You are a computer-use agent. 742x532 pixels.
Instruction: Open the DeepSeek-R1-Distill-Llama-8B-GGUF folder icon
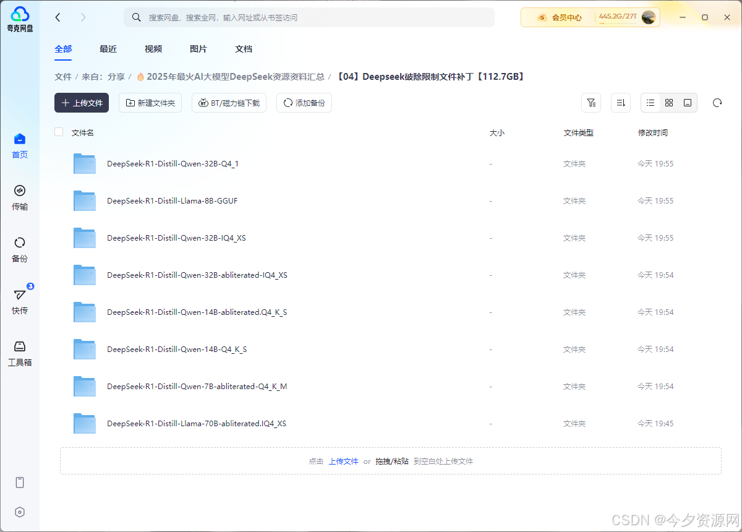[x=85, y=201]
